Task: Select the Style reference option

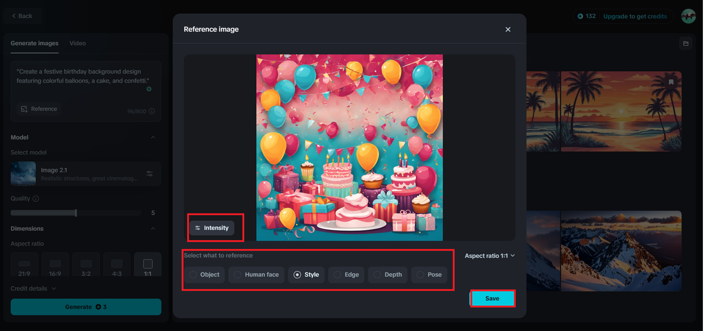Action: pos(306,275)
